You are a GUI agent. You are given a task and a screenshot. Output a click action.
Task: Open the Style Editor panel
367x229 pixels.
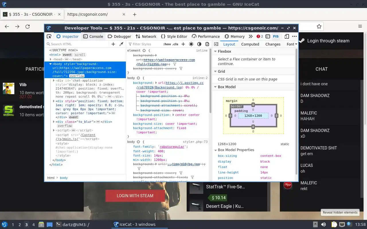tap(174, 36)
